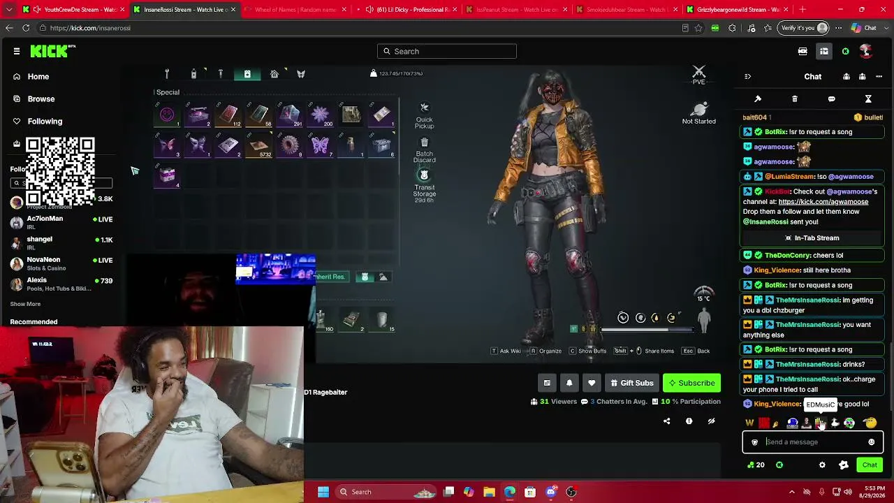
Task: Switch to Smokiedutribear Stream browser tab
Action: pos(627,10)
